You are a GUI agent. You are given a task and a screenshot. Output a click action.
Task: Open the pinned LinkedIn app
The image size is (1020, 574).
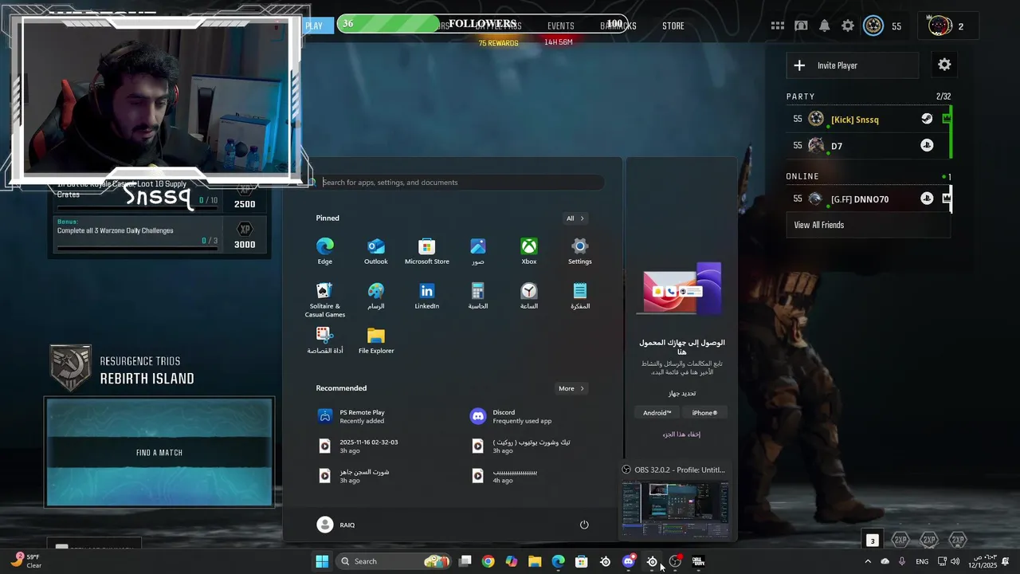pyautogui.click(x=427, y=296)
